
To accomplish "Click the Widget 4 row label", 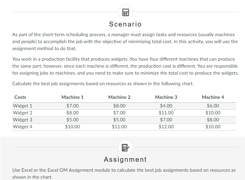I will point(23,127).
